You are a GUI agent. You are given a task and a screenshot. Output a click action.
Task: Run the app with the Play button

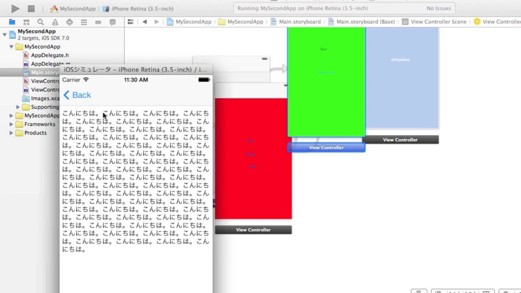coord(15,9)
